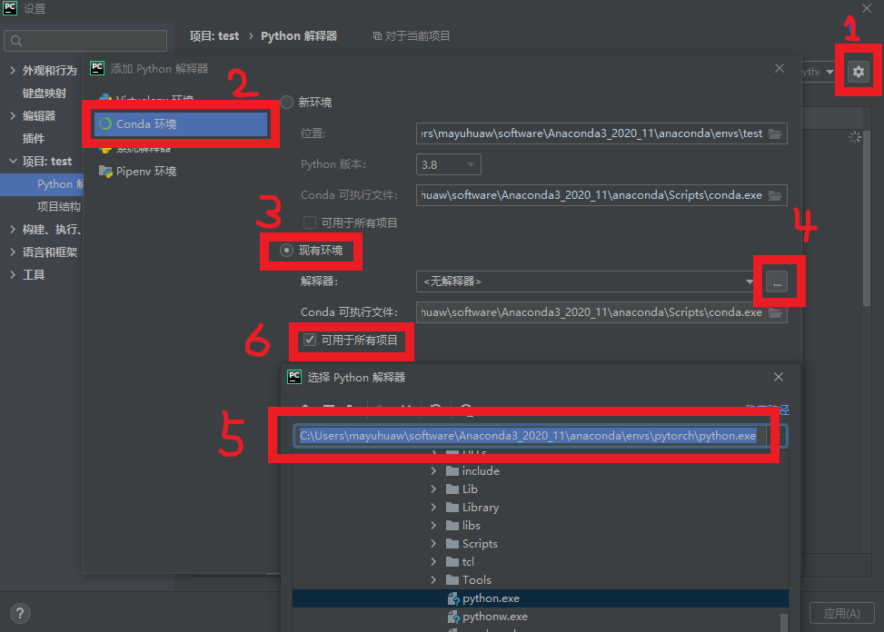Select the Lib folder row
The image size is (884, 632).
click(540, 489)
